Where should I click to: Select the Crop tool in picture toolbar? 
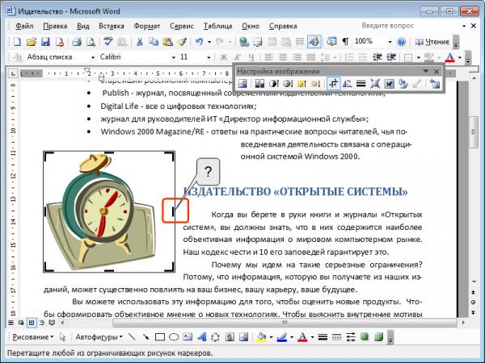click(333, 83)
